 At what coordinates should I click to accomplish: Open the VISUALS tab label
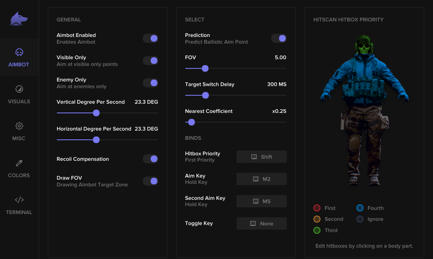click(19, 102)
